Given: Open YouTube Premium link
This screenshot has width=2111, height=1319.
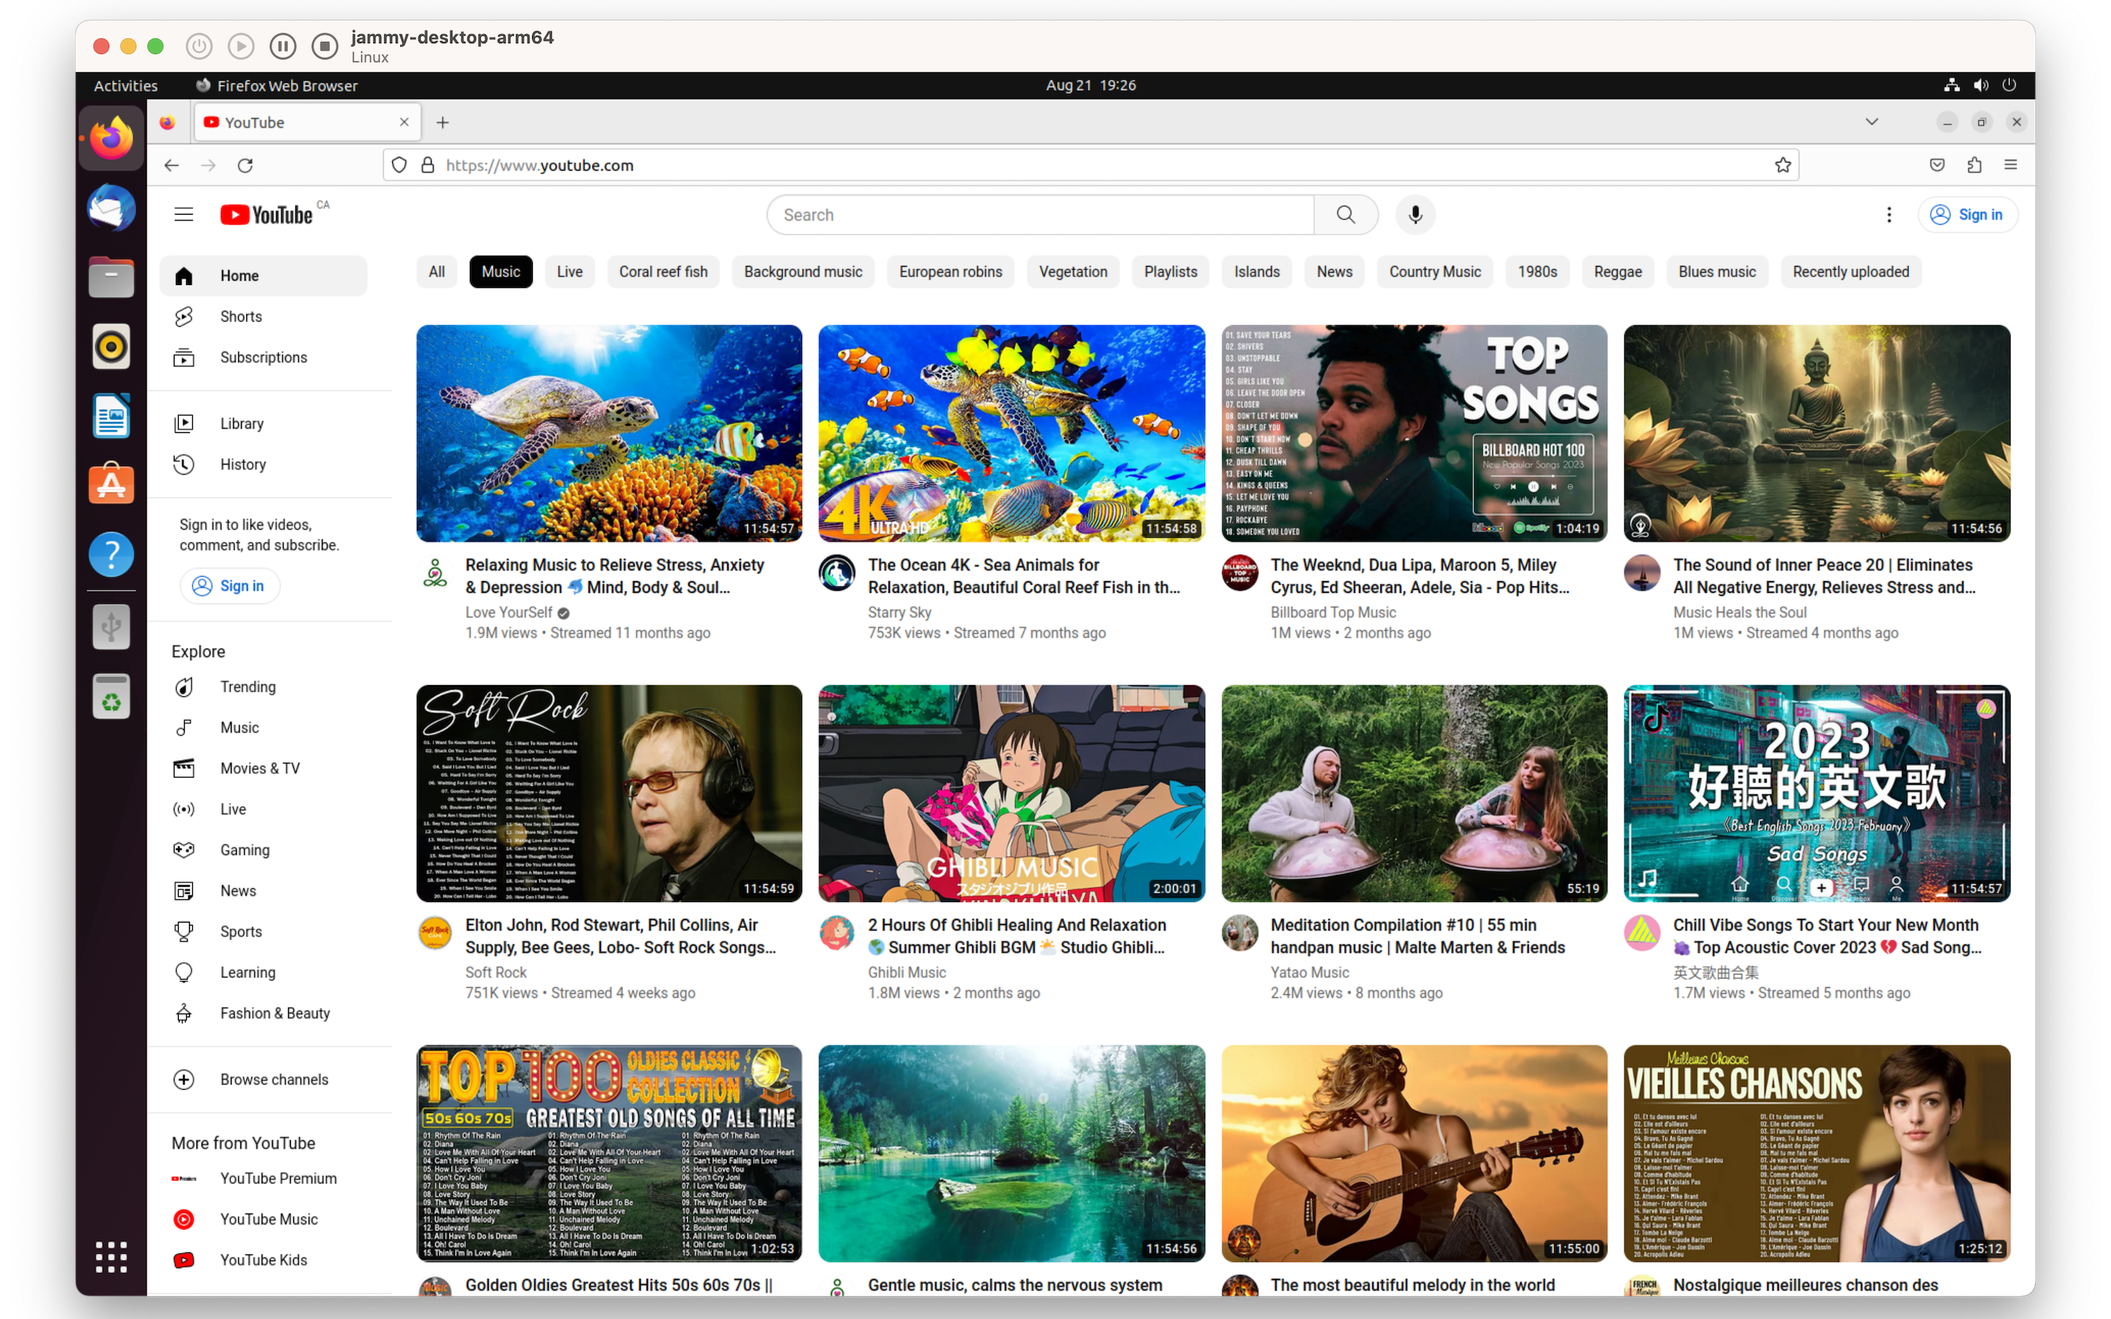Looking at the screenshot, I should (x=262, y=1178).
